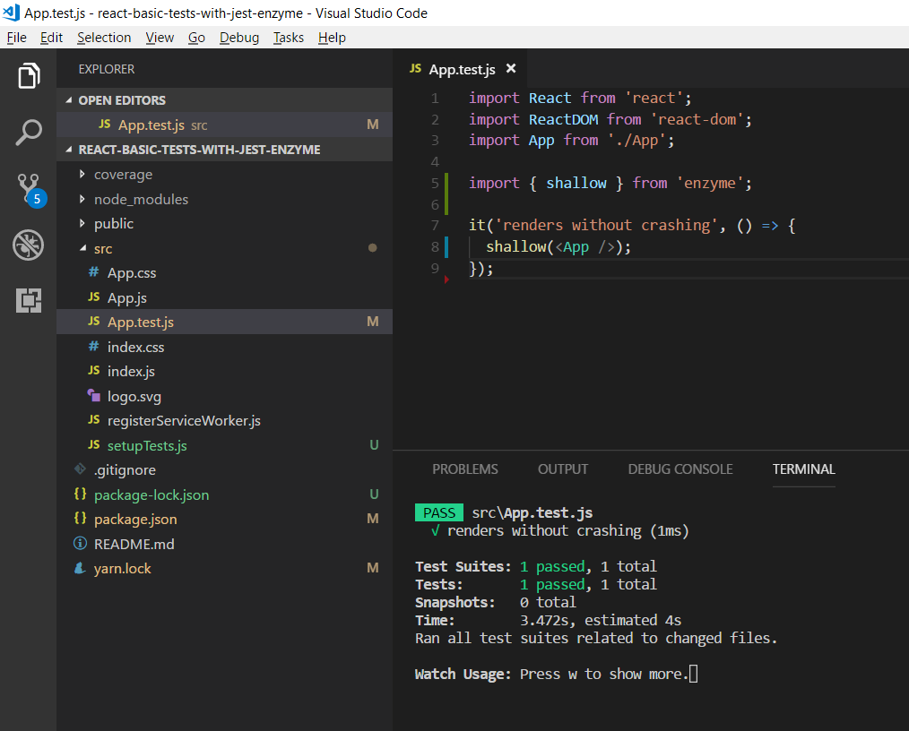Click the OUTPUT panel tab
The height and width of the screenshot is (731, 909).
(x=562, y=469)
